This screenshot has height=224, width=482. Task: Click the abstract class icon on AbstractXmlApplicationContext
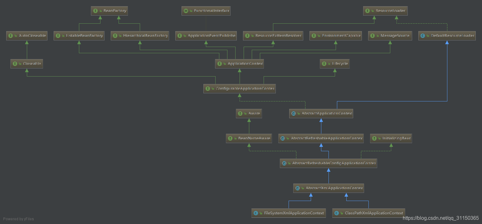(298, 188)
